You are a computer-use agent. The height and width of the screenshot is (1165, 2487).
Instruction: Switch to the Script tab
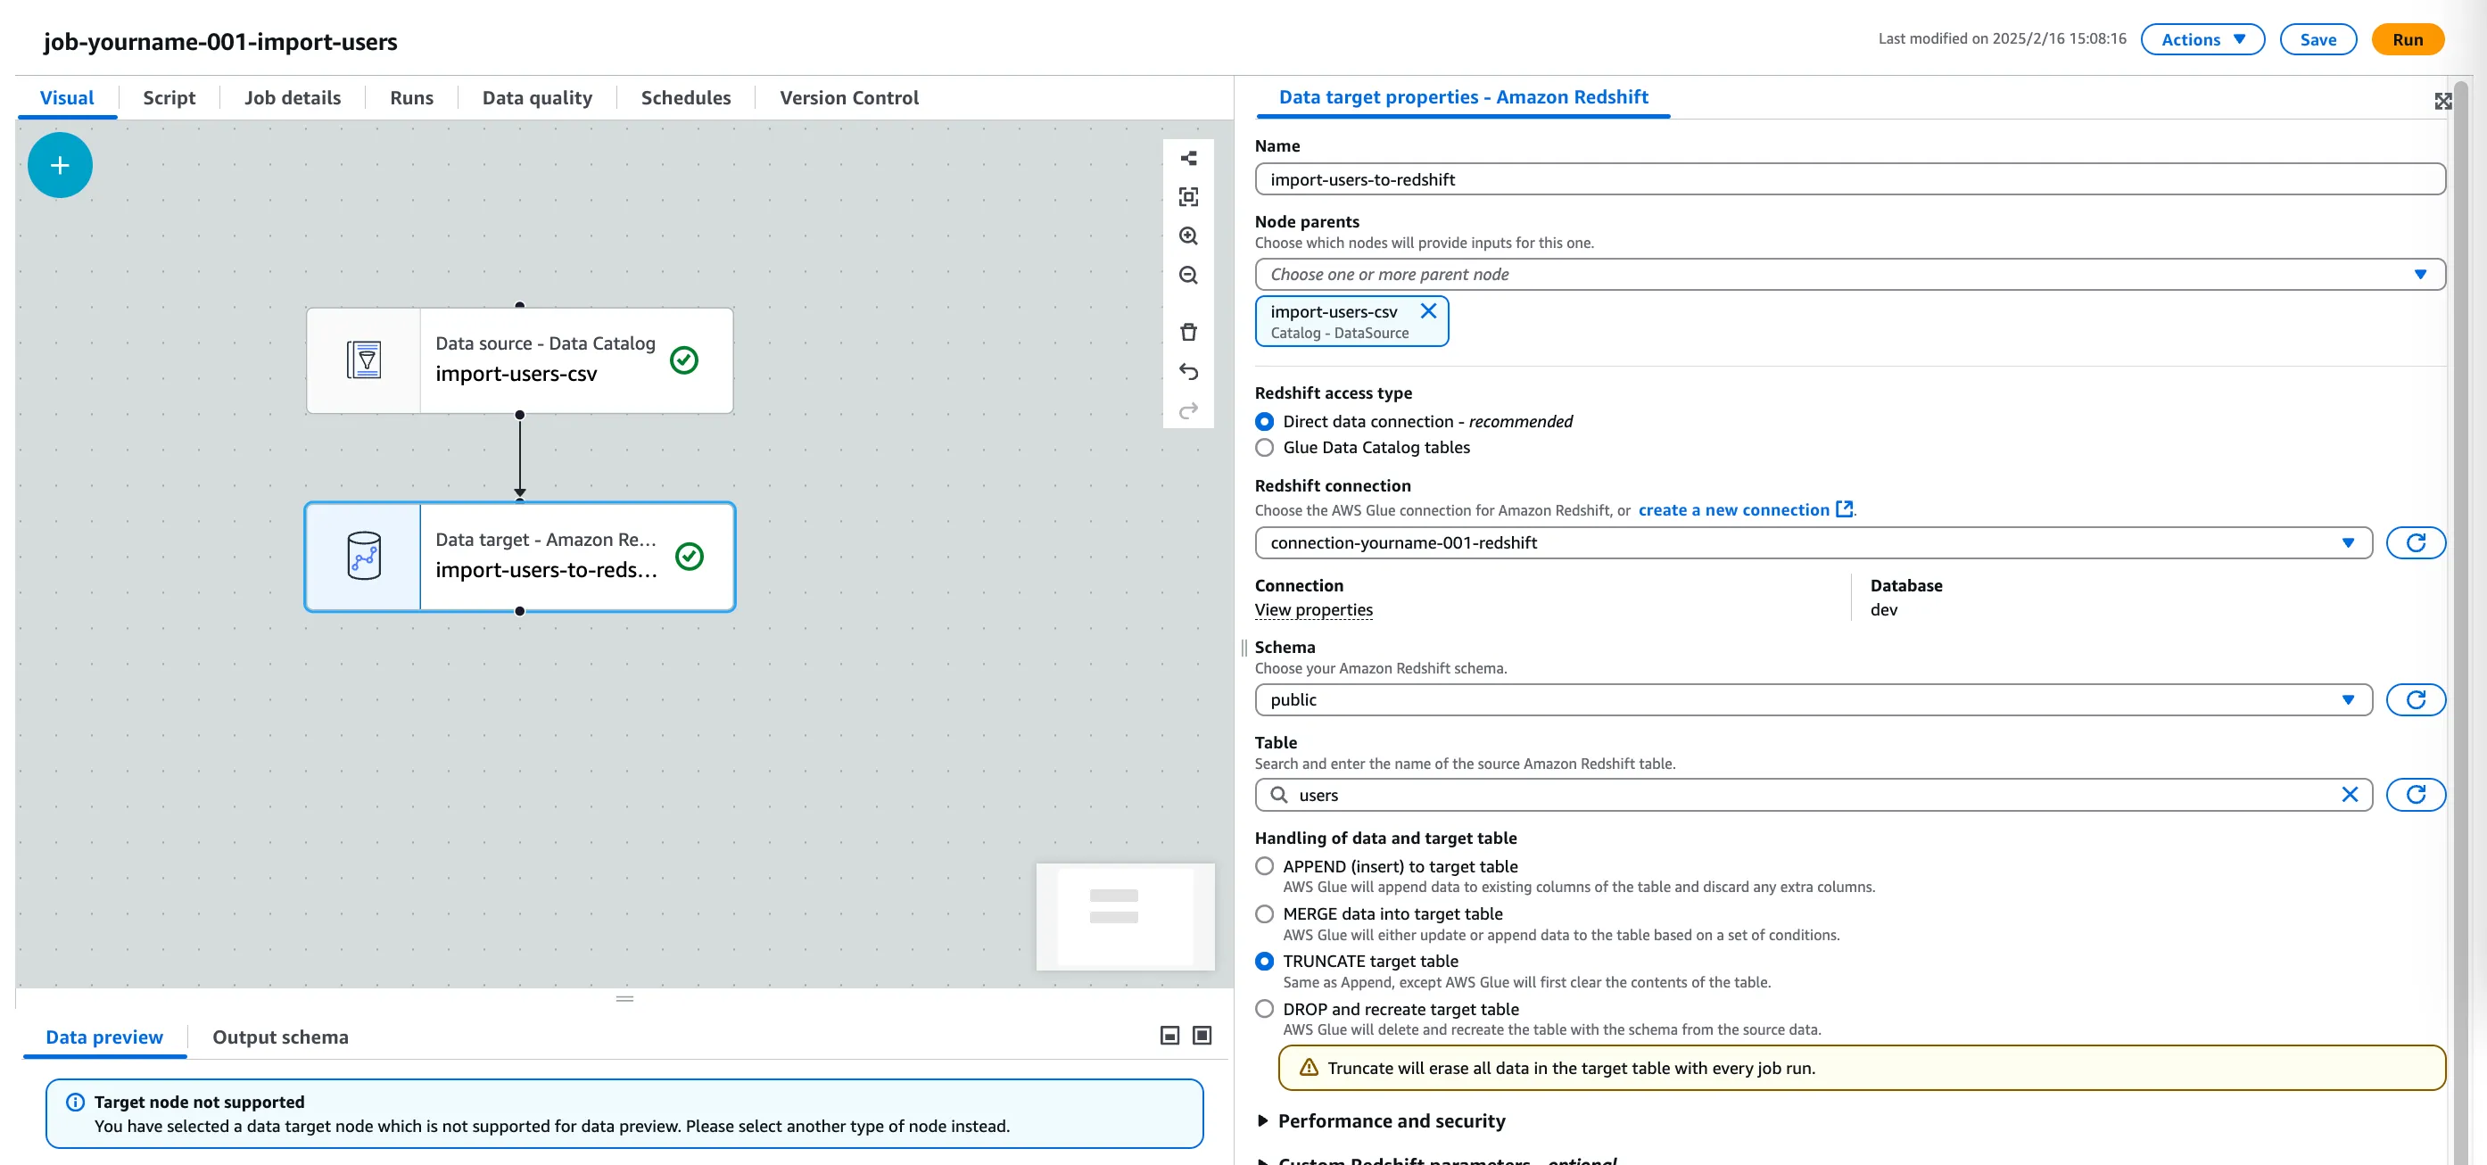coord(169,97)
